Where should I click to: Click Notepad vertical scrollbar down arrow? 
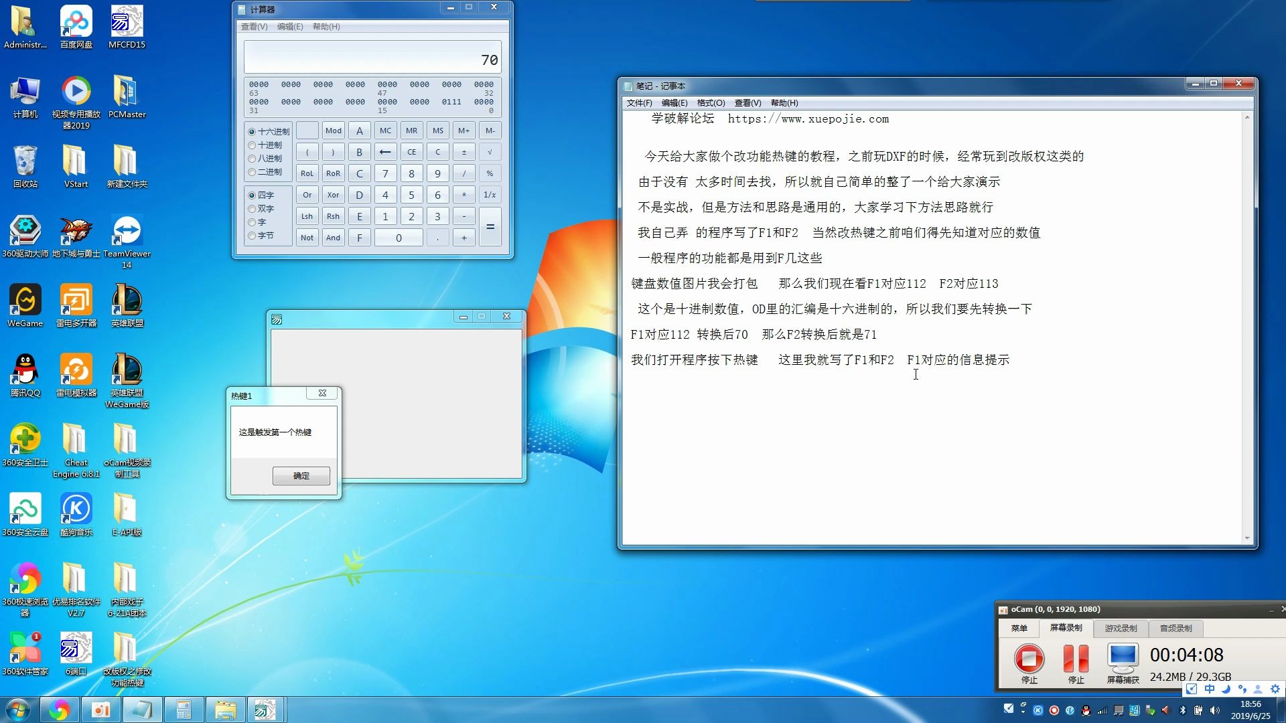point(1246,538)
